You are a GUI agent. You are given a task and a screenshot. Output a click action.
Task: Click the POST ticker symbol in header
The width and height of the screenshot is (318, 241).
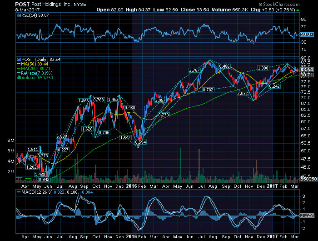click(22, 4)
